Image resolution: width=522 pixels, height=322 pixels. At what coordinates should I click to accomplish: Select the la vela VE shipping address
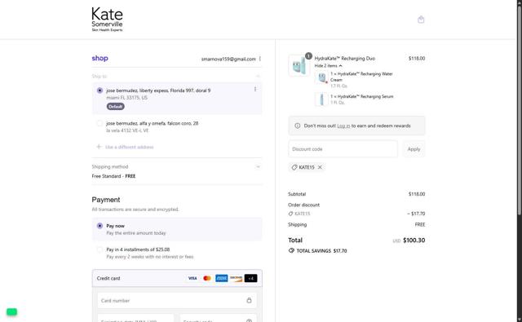(x=100, y=123)
